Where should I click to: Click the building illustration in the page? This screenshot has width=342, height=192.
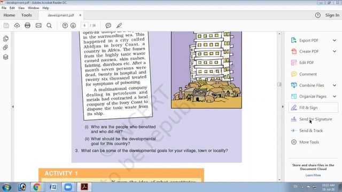tap(206, 70)
